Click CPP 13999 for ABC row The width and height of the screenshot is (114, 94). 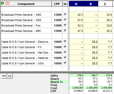click(x=58, y=15)
